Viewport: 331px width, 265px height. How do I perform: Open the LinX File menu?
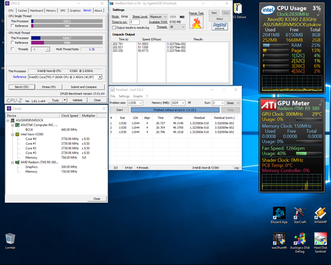click(112, 96)
